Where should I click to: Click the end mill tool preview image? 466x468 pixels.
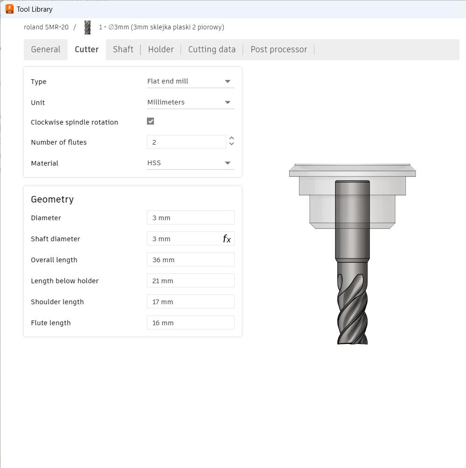tap(352, 254)
